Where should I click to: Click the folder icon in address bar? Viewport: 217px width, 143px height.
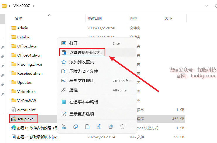(4, 6)
